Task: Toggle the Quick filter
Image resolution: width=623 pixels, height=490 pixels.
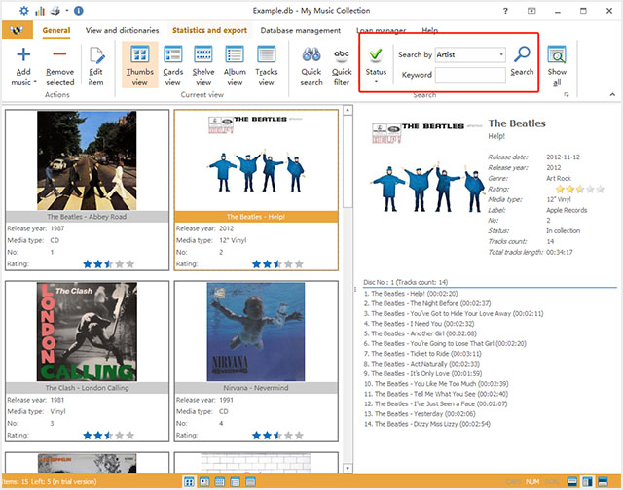Action: coord(342,65)
